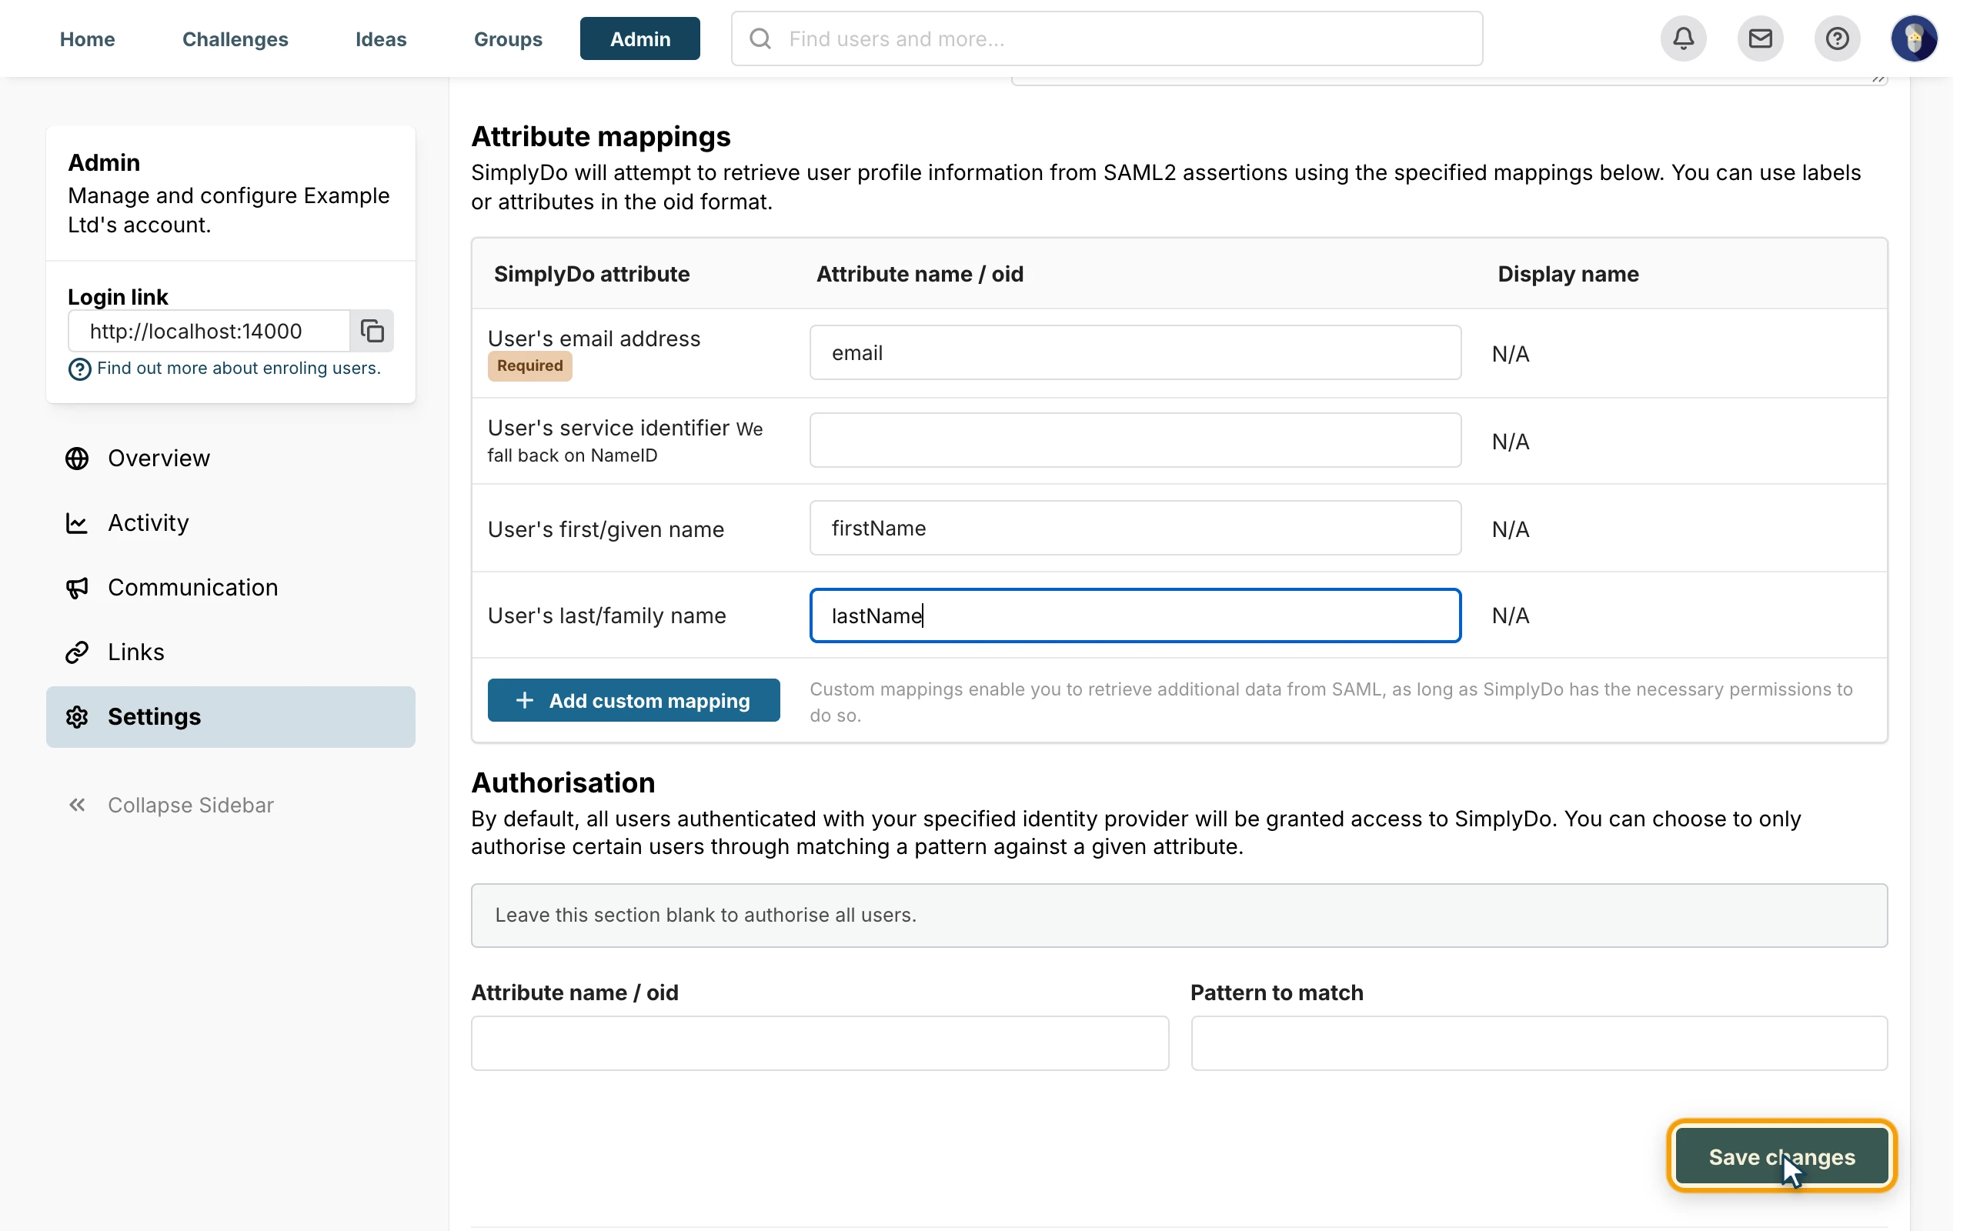The height and width of the screenshot is (1231, 1970).
Task: Follow Find out more about enroling users
Action: (x=239, y=368)
